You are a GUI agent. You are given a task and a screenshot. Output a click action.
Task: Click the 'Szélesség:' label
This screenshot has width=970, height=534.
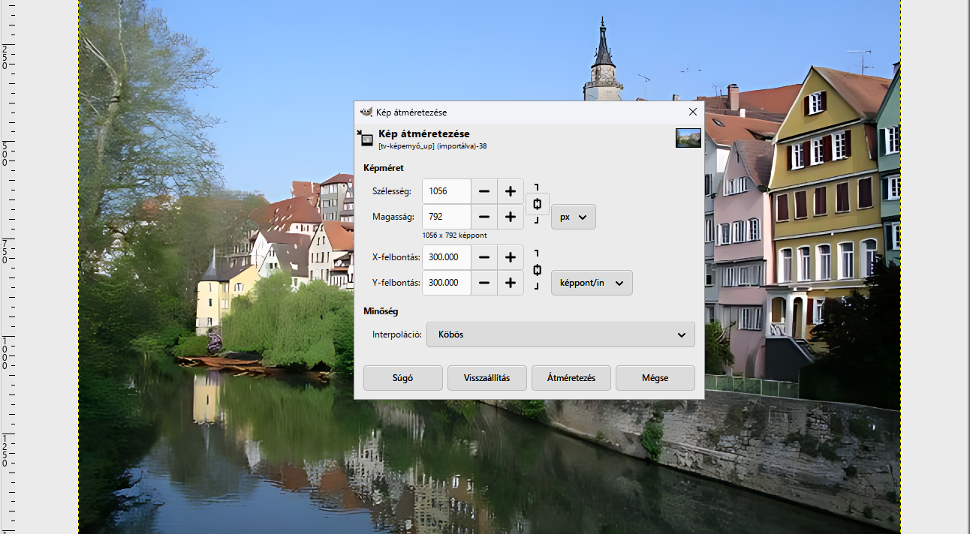(x=392, y=191)
